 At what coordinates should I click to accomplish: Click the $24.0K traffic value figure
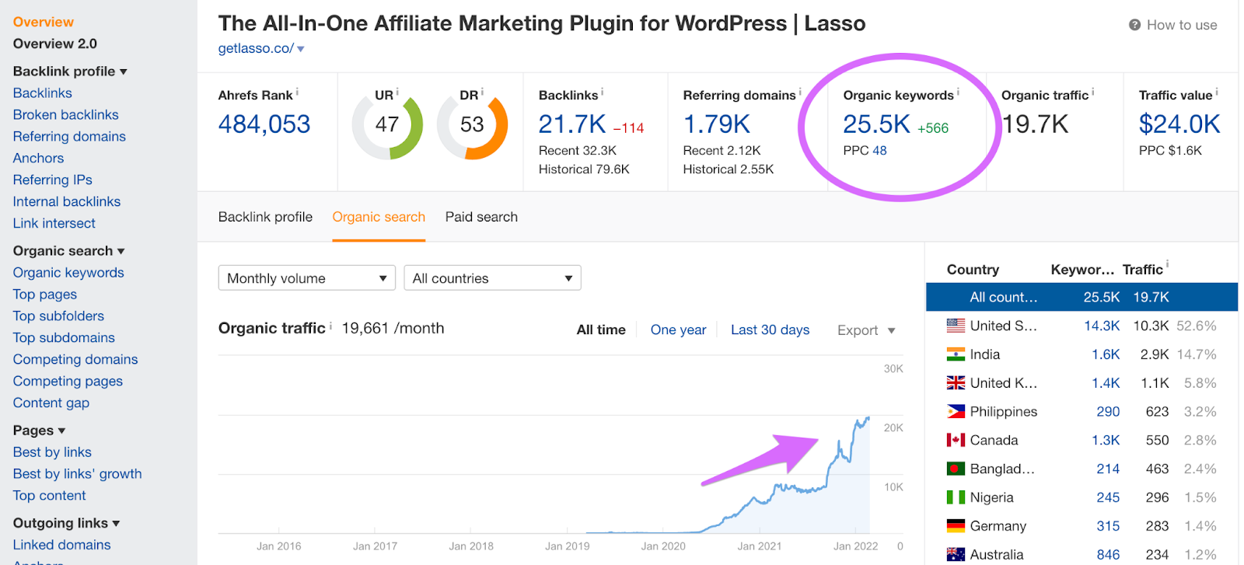click(1179, 124)
